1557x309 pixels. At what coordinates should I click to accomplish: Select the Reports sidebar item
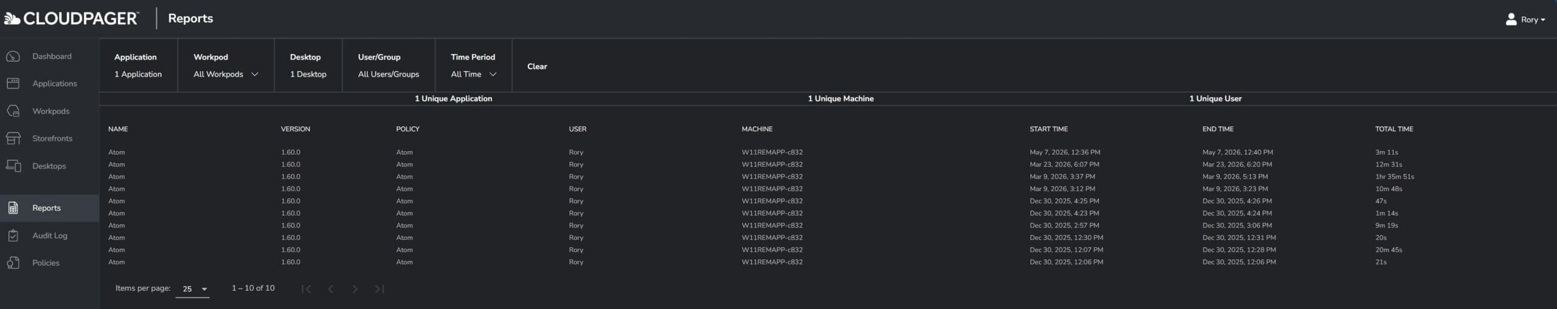[49, 208]
